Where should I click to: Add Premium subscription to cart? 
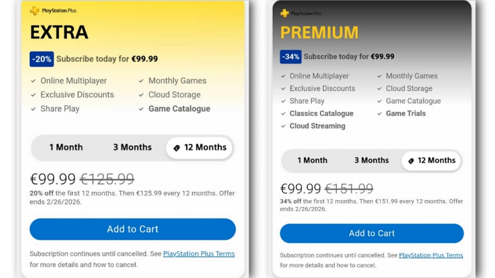371,234
